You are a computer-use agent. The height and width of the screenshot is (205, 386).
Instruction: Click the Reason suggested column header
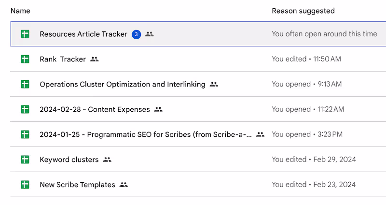click(x=303, y=11)
